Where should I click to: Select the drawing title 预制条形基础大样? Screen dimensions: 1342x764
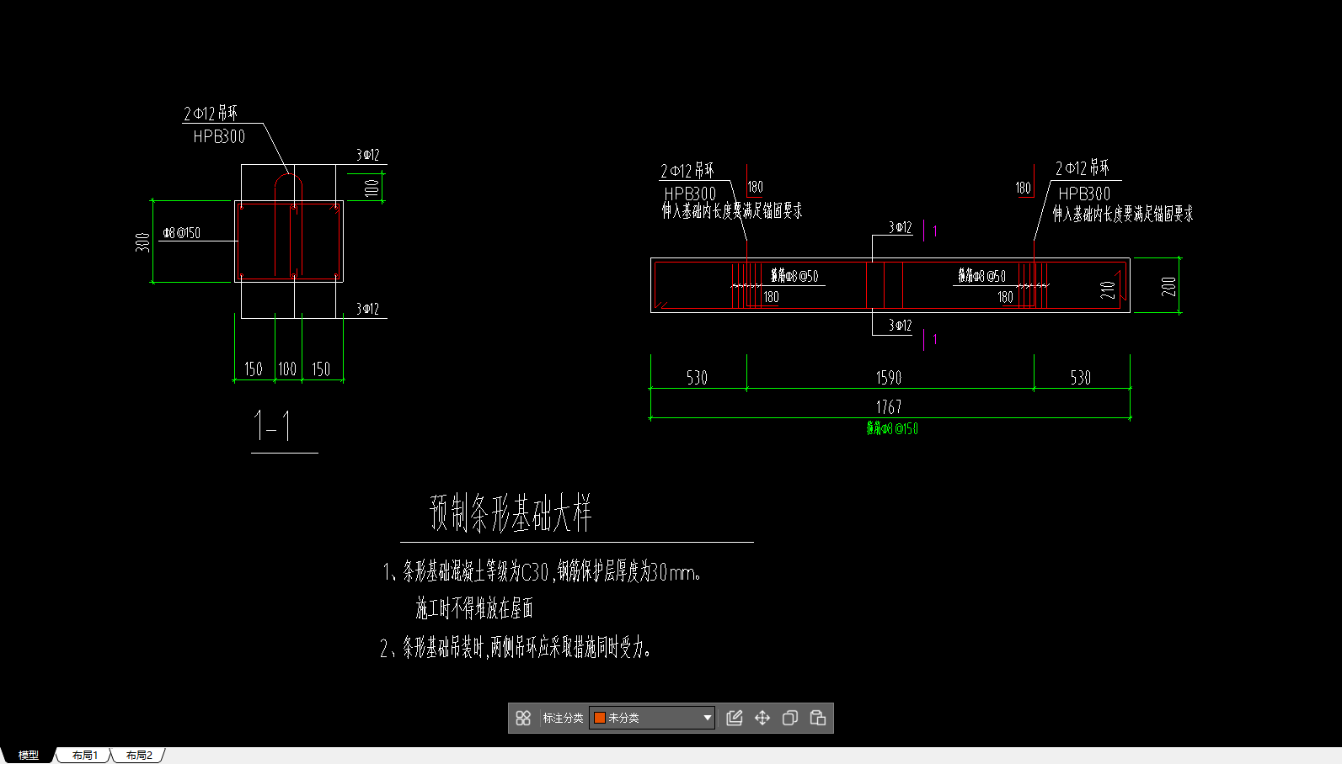(x=511, y=513)
